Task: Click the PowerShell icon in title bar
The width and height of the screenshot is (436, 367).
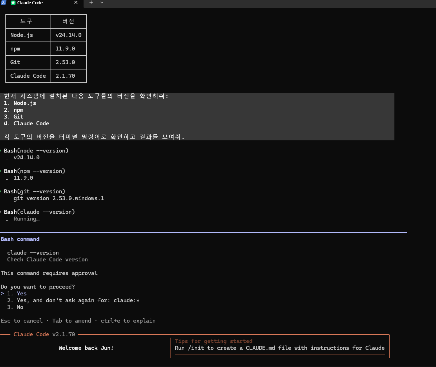Action: pyautogui.click(x=3, y=2)
